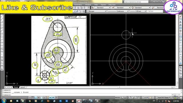
Task: Select the Polyline tool
Action: (x=2, y=22)
